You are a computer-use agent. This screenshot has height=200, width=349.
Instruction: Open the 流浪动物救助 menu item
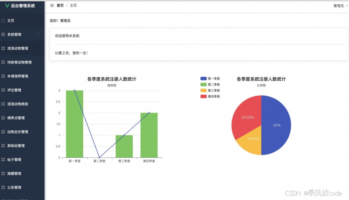tap(22, 104)
